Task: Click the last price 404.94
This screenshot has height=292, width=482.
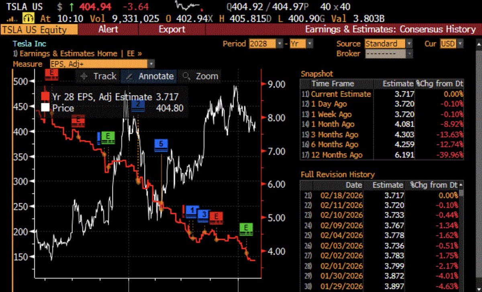Action: click(95, 6)
